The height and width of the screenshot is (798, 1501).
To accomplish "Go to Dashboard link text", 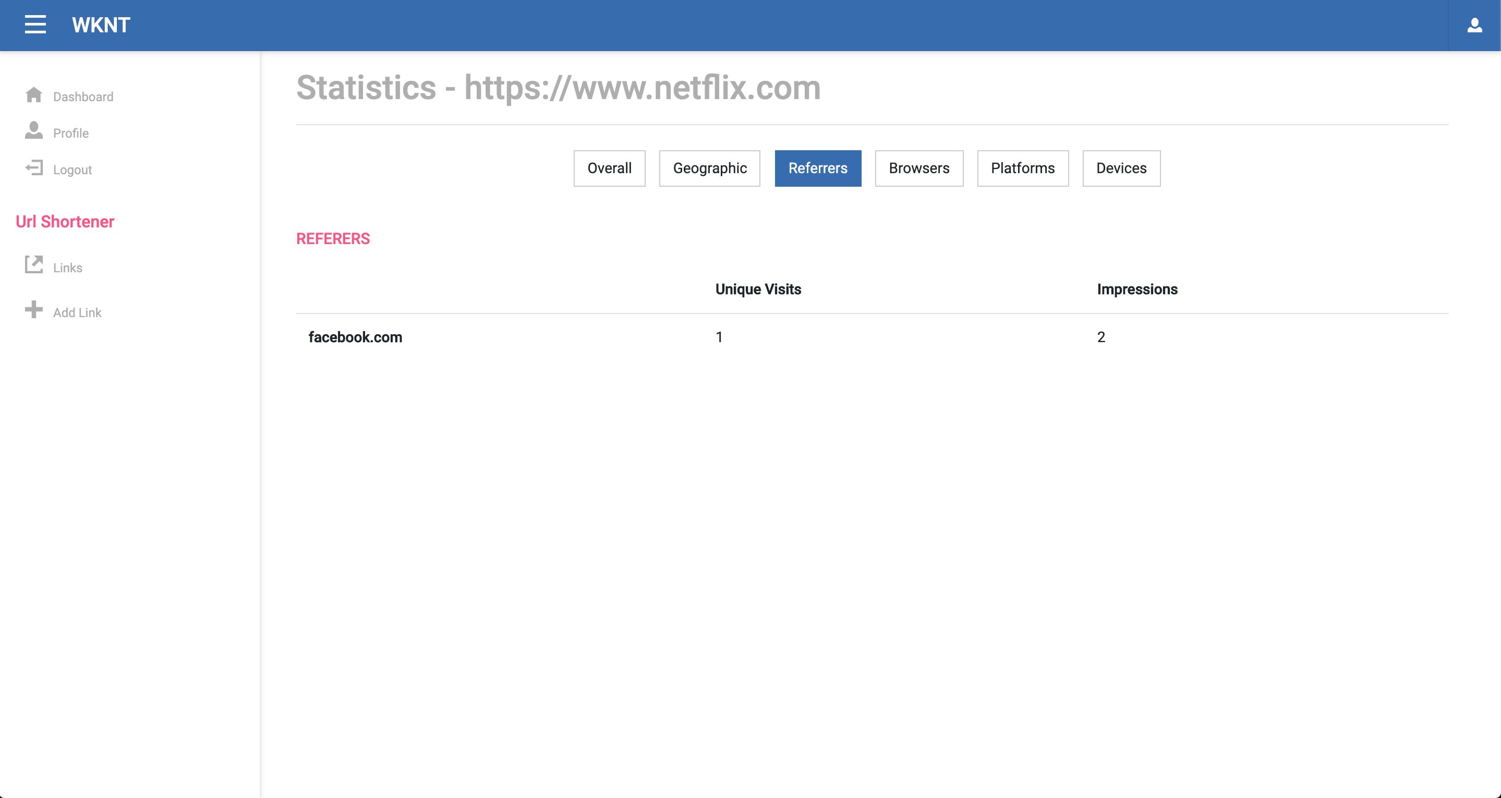I will point(83,97).
